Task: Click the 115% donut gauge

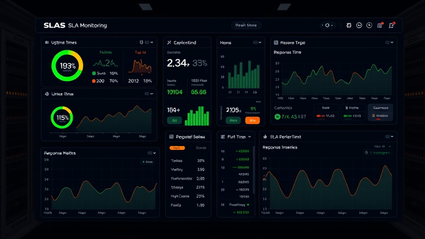Action: click(62, 117)
